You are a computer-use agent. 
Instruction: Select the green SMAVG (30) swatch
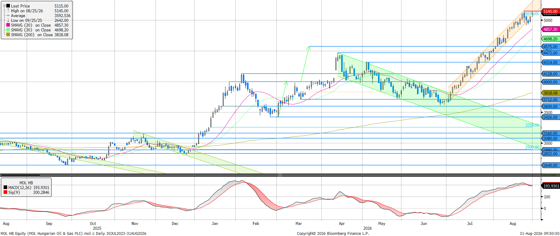[x=8, y=30]
